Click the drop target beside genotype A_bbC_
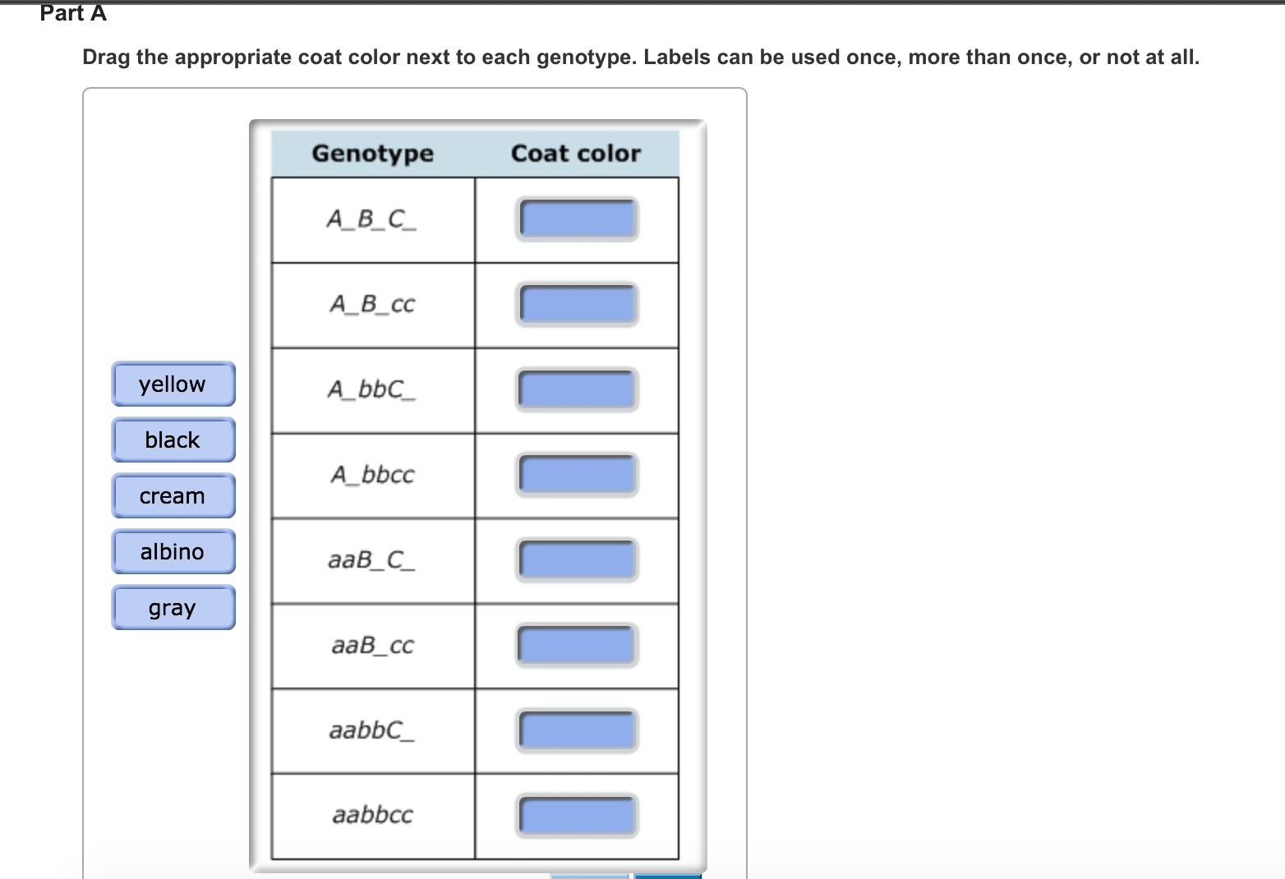Viewport: 1285px width, 879px height. coord(578,389)
